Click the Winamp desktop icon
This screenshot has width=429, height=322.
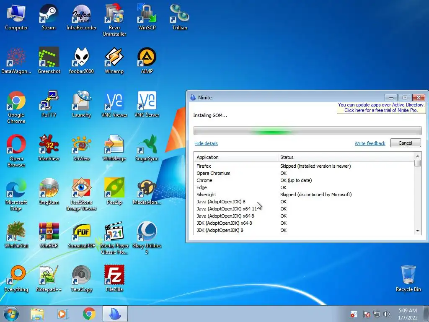click(114, 60)
